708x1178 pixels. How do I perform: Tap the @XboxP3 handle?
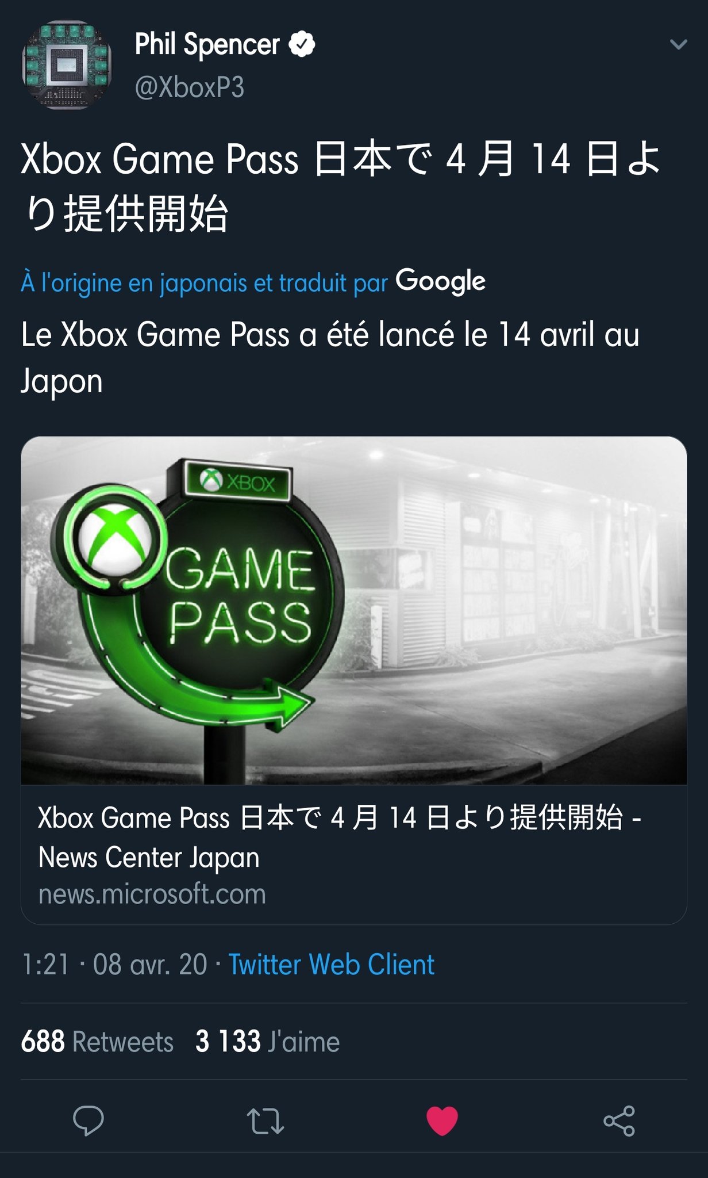point(190,87)
